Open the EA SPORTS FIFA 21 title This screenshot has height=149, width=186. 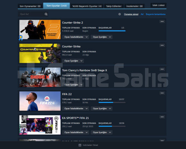(75, 118)
